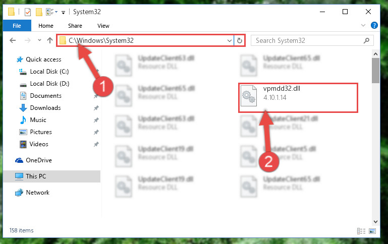Image resolution: width=388 pixels, height=244 pixels.
Task: Expand the address bar history dropdown
Action: click(230, 40)
